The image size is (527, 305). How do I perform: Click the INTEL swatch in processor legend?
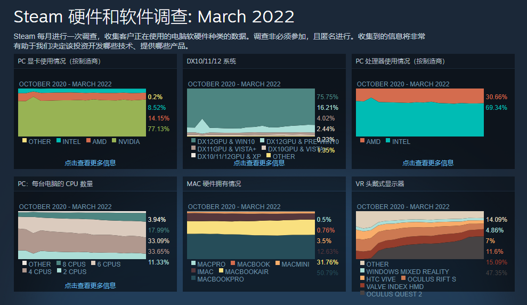(x=388, y=141)
